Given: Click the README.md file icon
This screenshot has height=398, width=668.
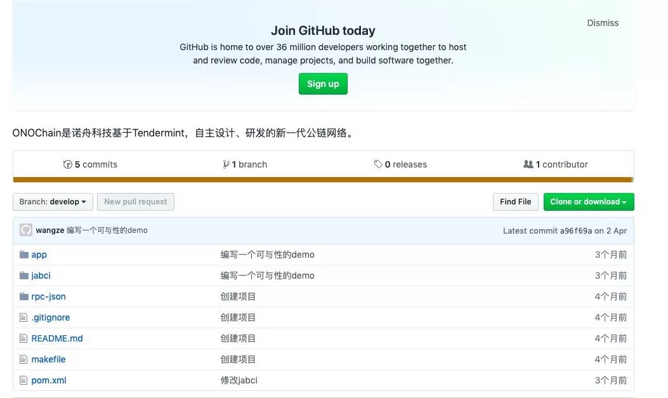Looking at the screenshot, I should pyautogui.click(x=23, y=338).
